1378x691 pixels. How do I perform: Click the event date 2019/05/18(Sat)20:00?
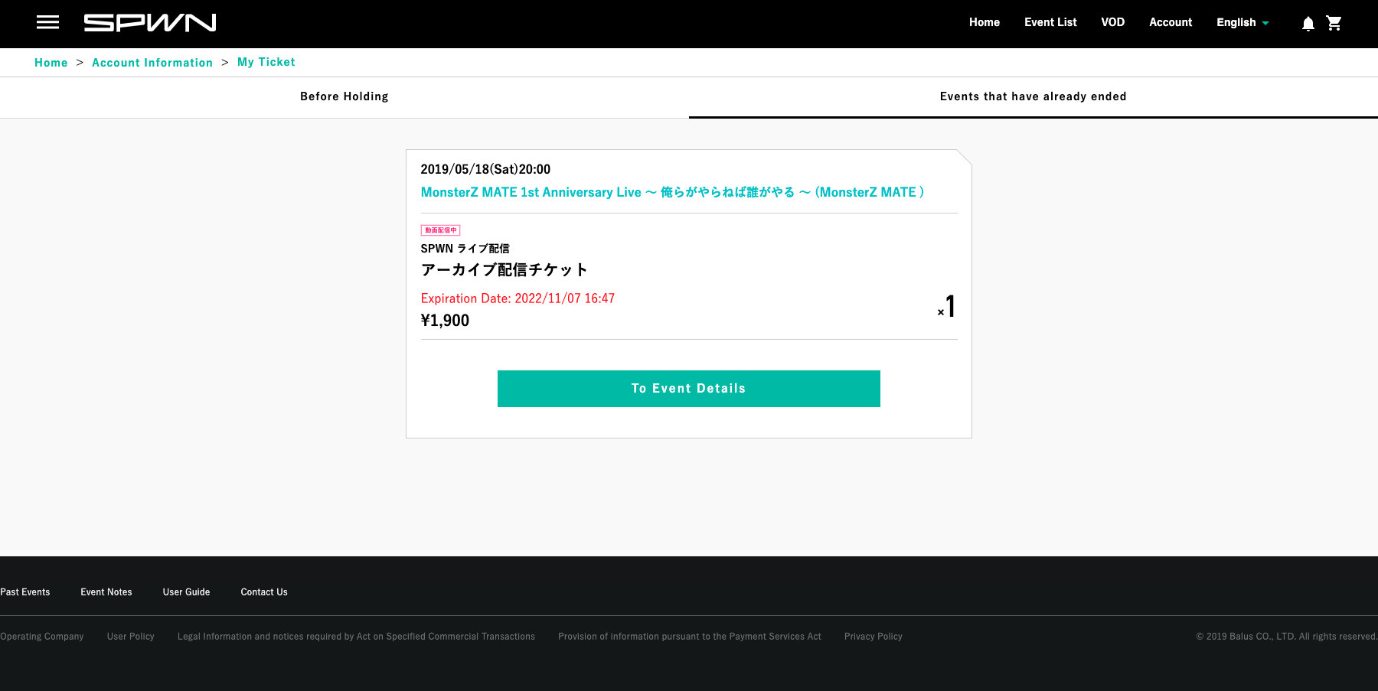[x=485, y=169]
